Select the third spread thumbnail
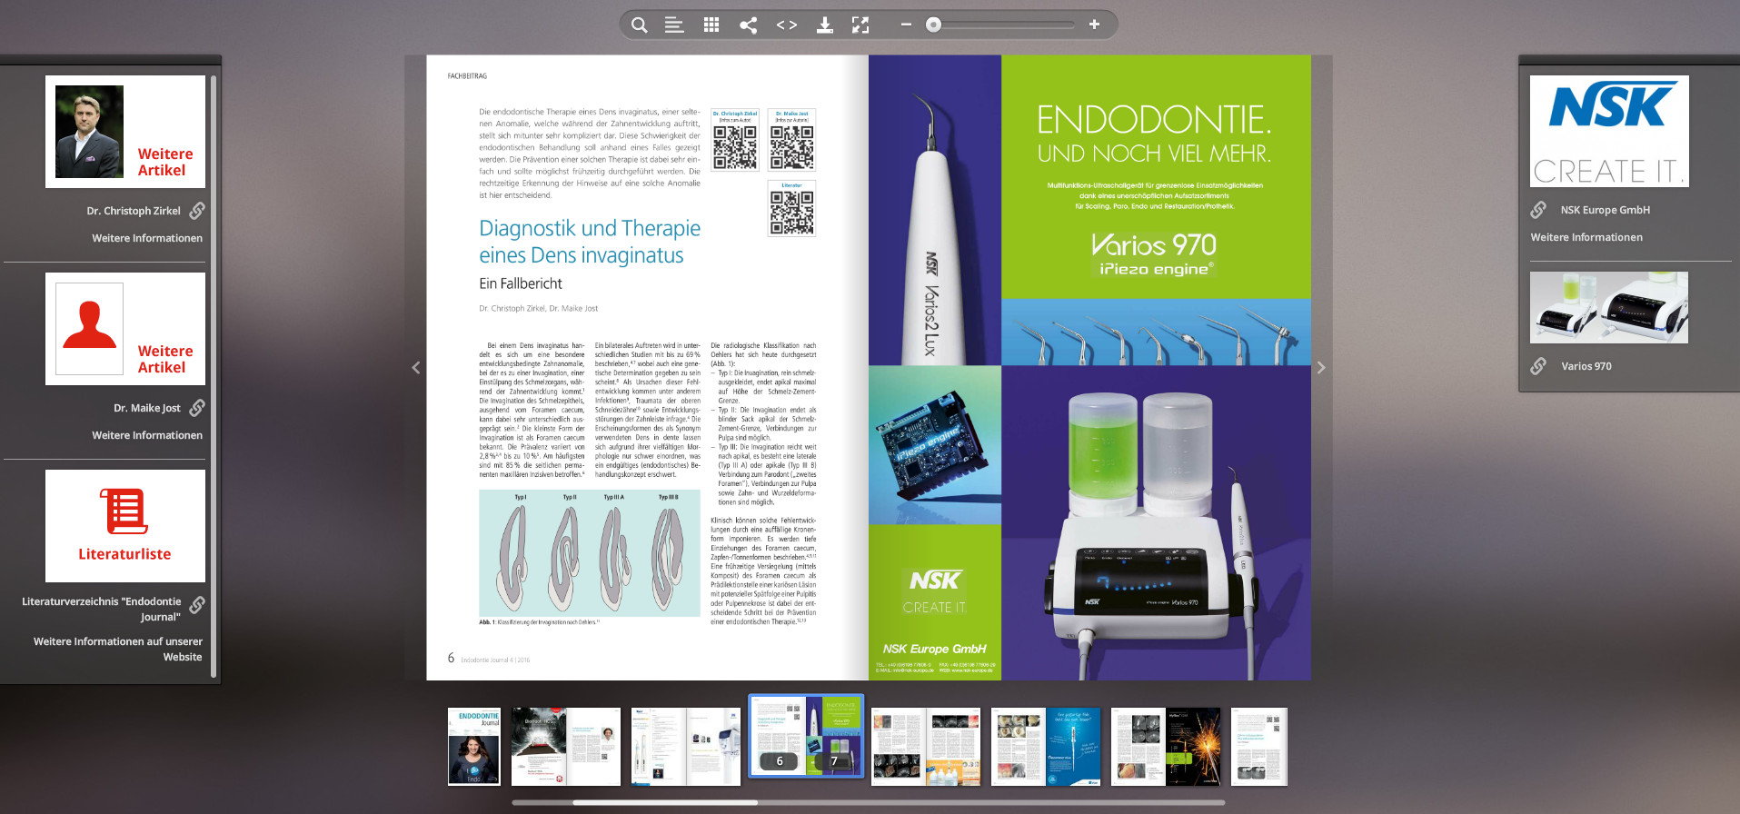Screen dimensions: 1740x814 click(x=686, y=747)
